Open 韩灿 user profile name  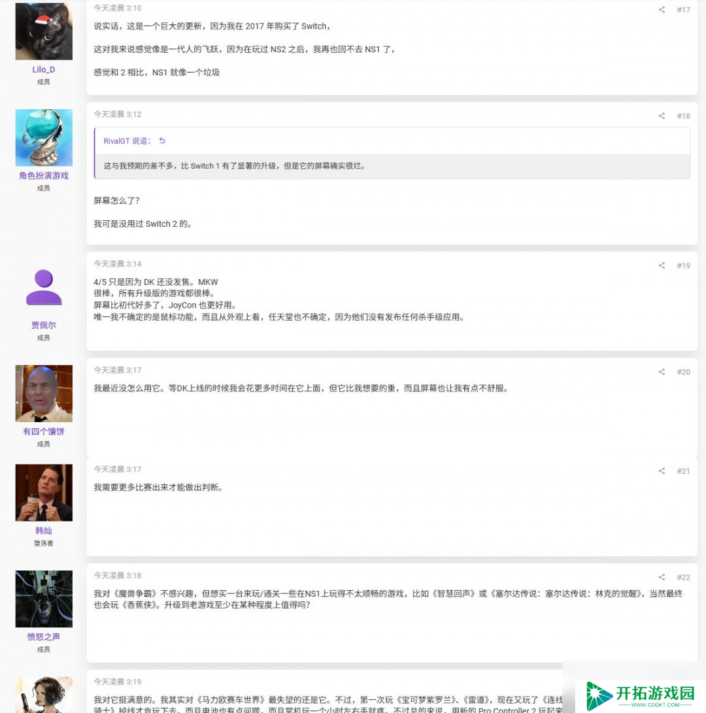click(44, 531)
